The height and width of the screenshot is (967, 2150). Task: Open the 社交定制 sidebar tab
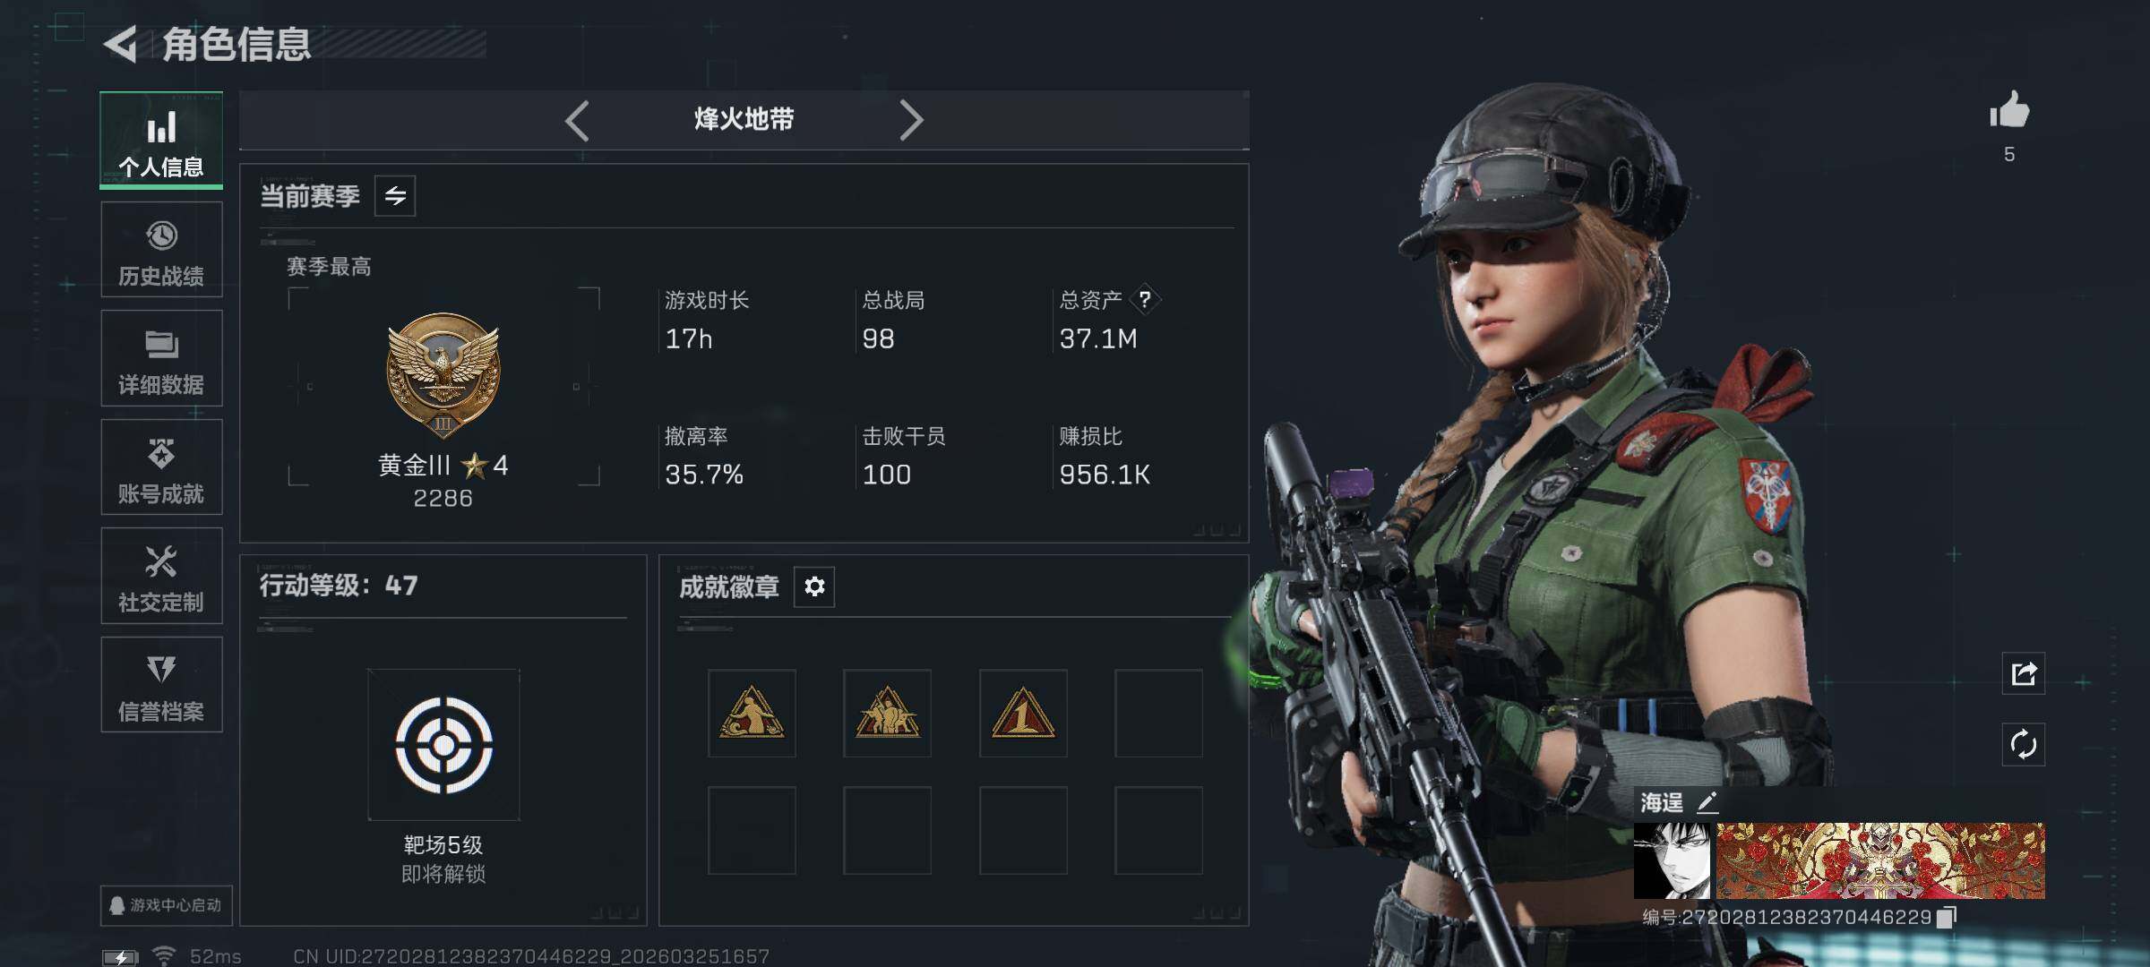tap(161, 576)
